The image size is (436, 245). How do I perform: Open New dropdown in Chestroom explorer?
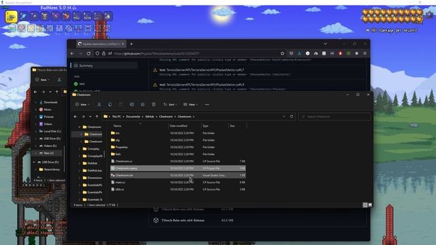point(82,104)
